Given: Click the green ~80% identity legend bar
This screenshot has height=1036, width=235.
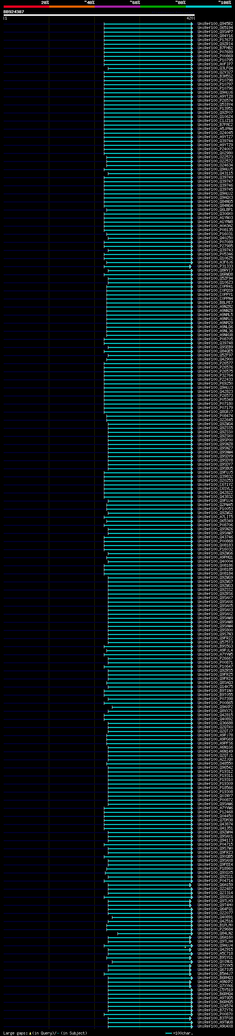Looking at the screenshot, I should 163,7.
